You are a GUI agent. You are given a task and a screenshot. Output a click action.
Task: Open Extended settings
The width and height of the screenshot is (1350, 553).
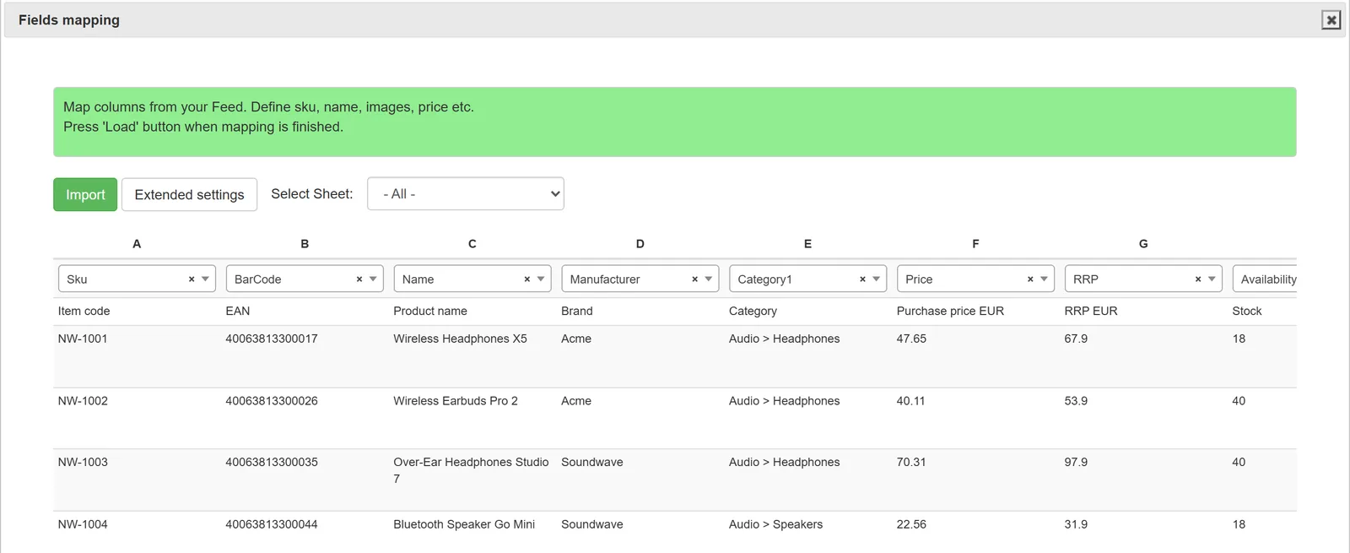coord(189,194)
